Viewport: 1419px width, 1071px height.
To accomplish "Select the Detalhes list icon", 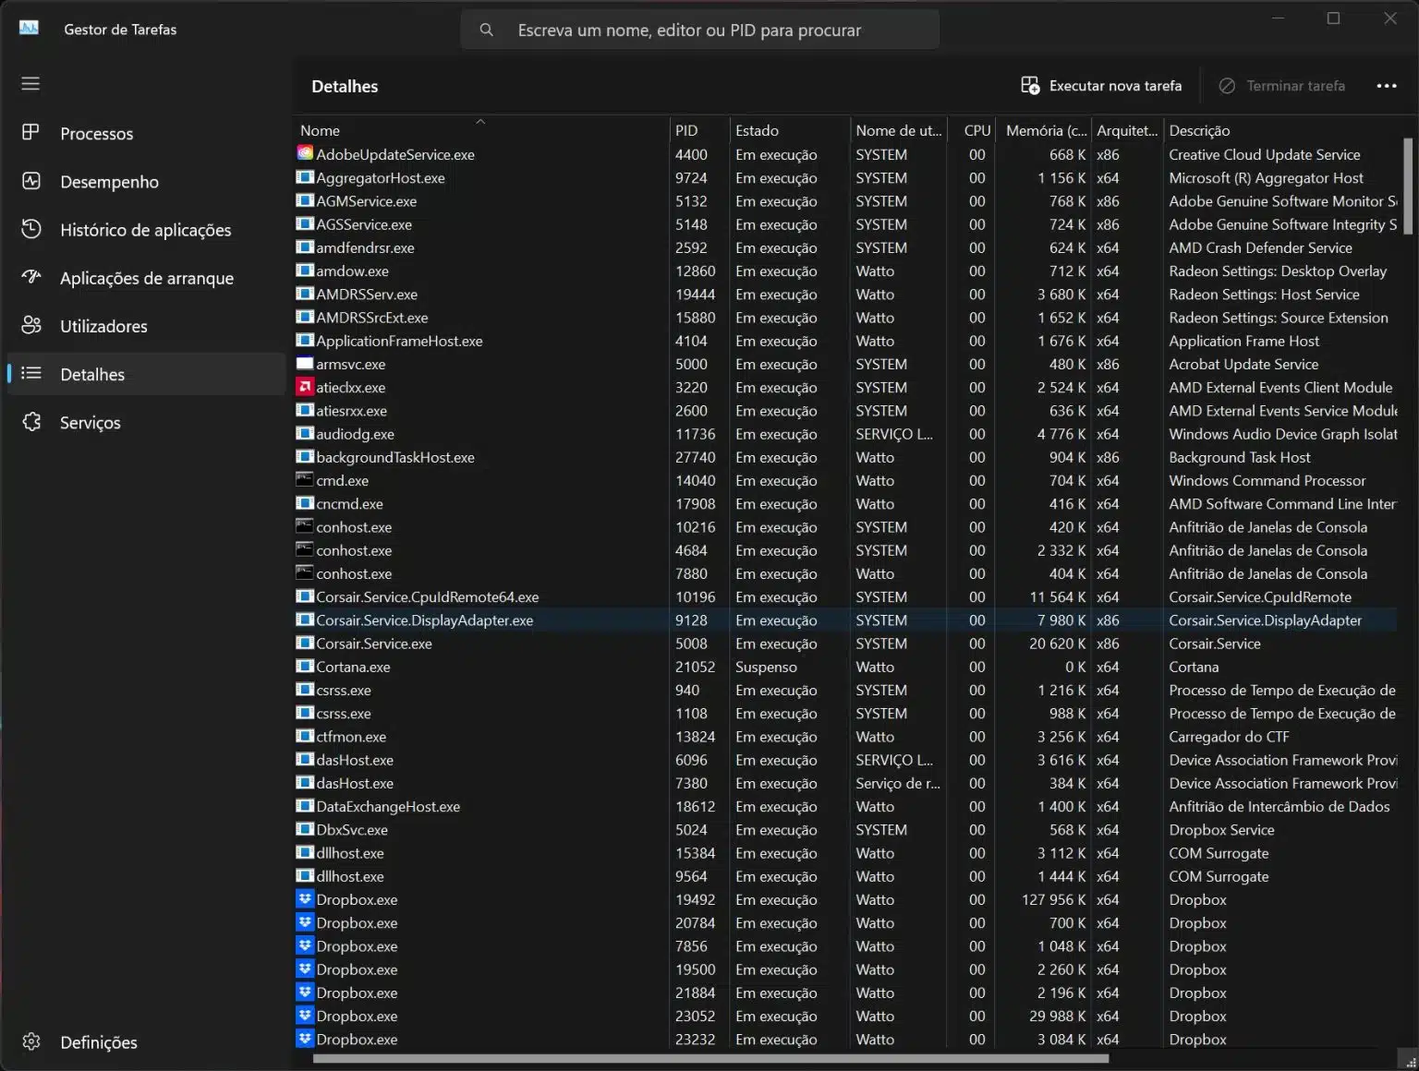I will point(30,373).
